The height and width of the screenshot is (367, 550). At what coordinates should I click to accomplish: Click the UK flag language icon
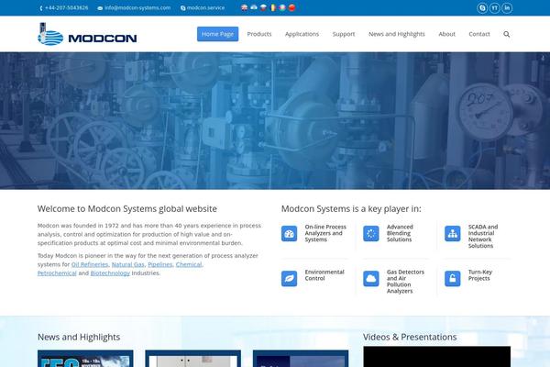pos(245,7)
